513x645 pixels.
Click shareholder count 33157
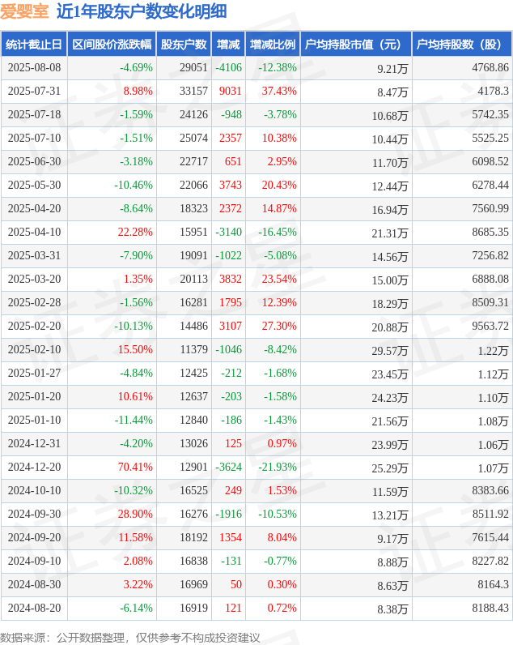coord(194,92)
